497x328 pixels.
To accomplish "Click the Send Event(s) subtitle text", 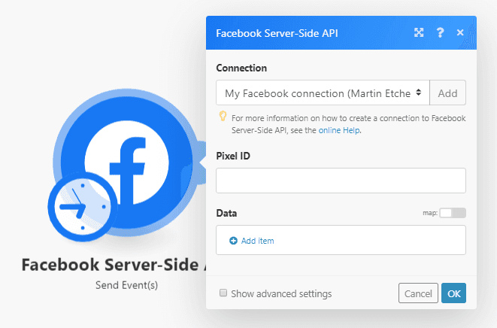I will pos(126,285).
